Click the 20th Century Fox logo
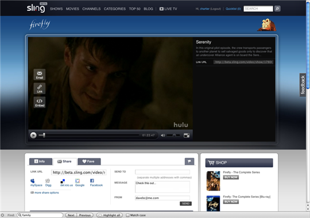 click(267, 25)
